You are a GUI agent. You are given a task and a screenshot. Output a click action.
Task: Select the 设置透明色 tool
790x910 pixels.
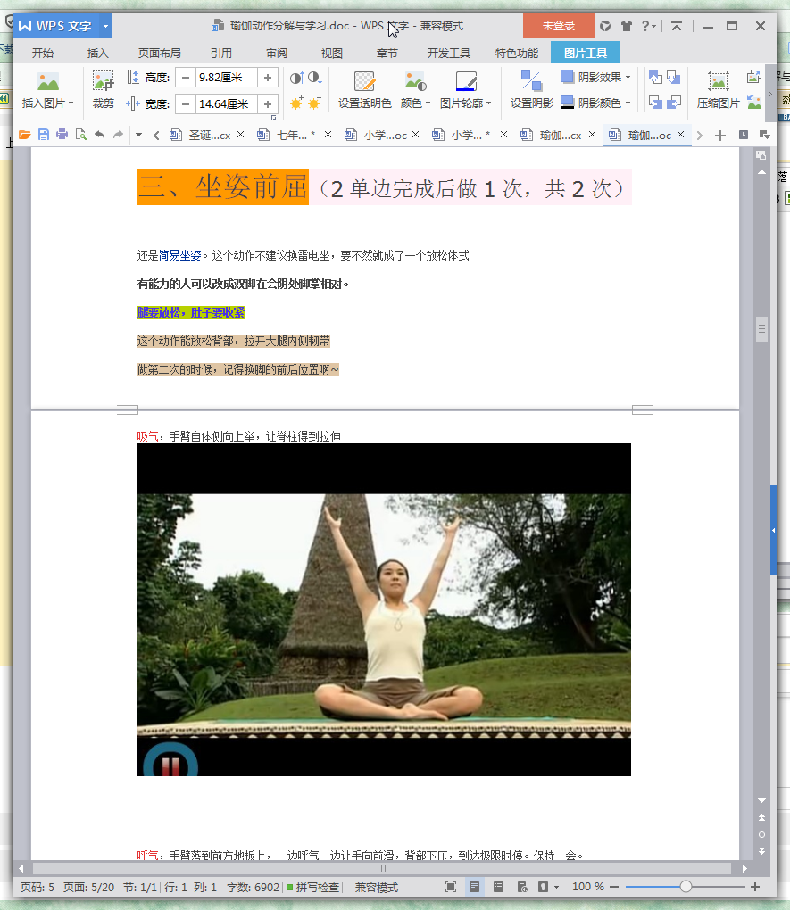[x=365, y=89]
